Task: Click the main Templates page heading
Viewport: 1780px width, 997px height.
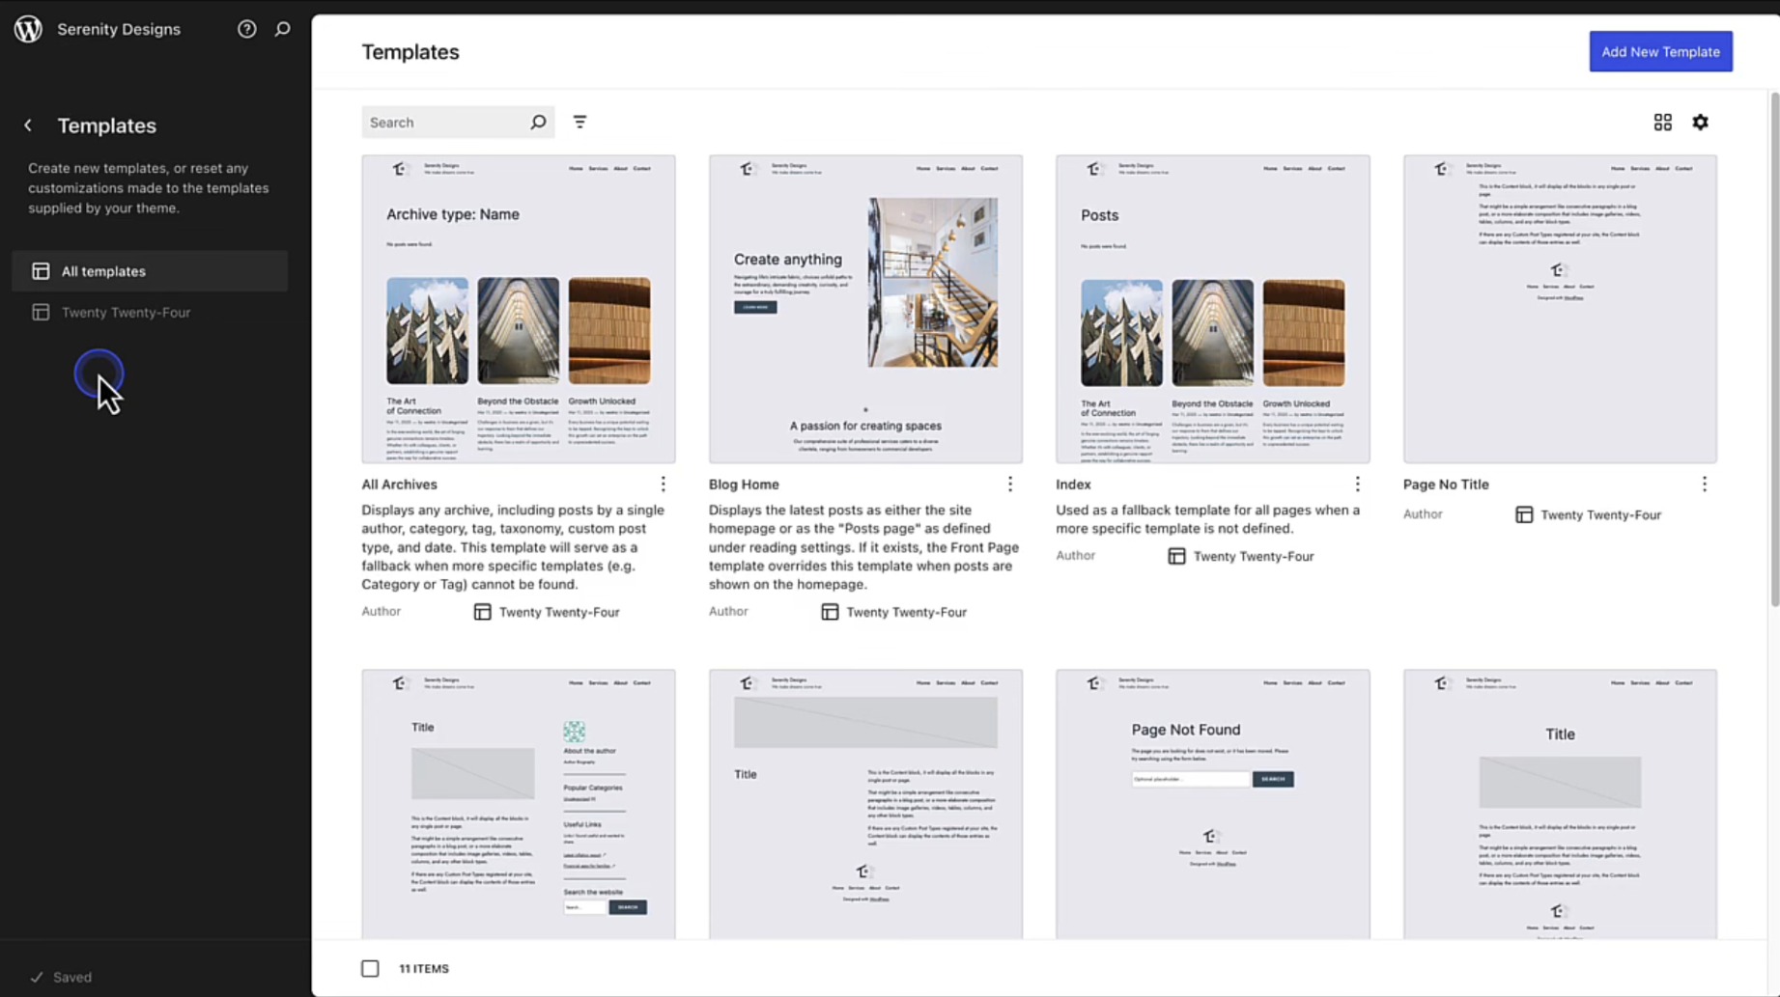Action: point(410,52)
